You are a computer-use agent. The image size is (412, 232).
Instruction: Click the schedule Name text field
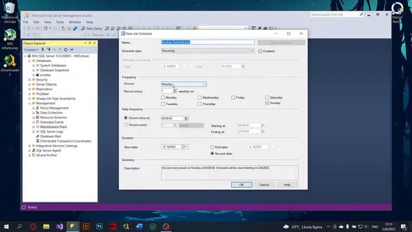[207, 42]
